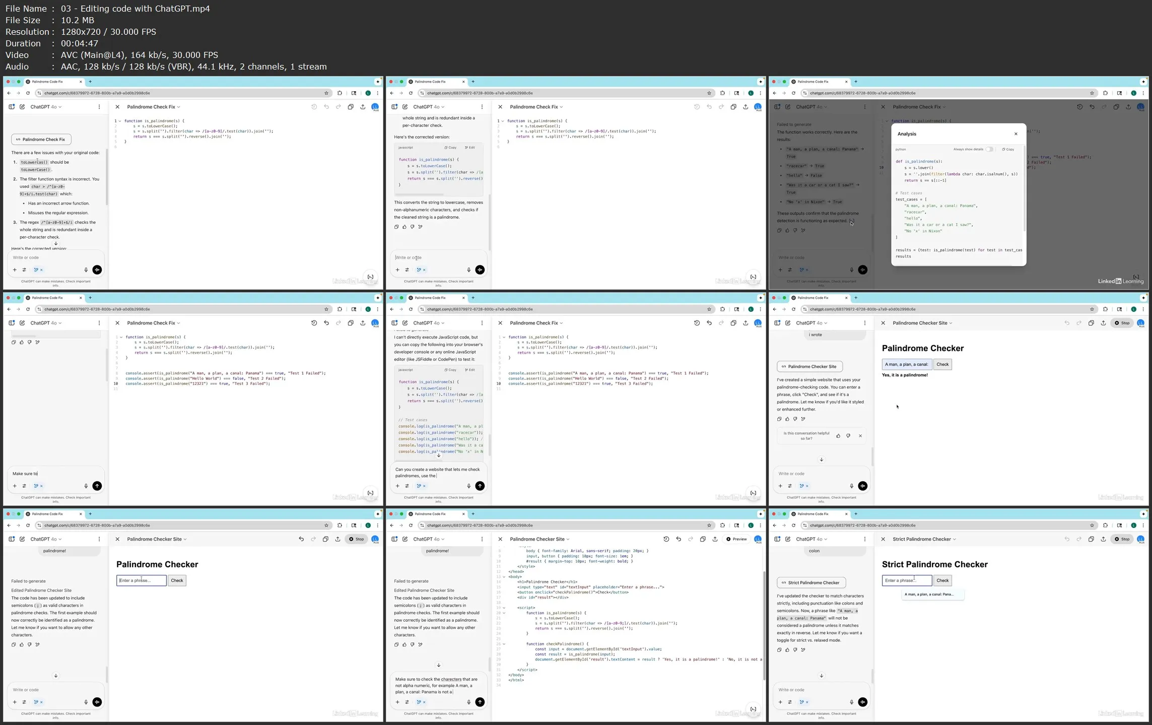Open code-run bracket icon in corrected-version frame
This screenshot has height=725, width=1152.
(x=753, y=277)
